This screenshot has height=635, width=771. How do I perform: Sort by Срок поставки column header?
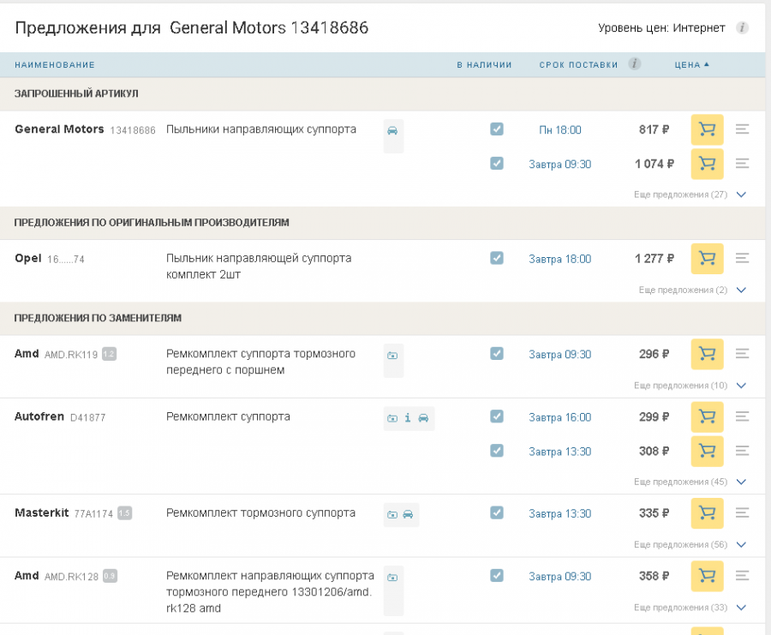point(578,65)
